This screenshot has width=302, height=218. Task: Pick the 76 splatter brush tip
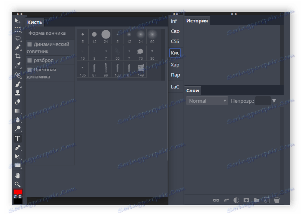click(x=141, y=53)
